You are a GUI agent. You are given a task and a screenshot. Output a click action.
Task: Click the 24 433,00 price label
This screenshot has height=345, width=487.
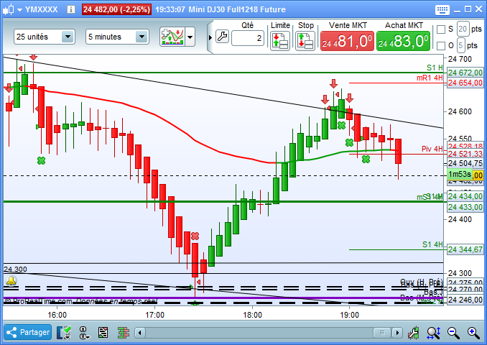point(465,207)
